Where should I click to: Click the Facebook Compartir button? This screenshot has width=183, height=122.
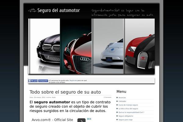click(43, 81)
